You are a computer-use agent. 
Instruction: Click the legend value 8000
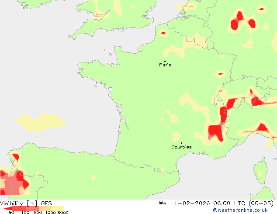[x=63, y=212]
